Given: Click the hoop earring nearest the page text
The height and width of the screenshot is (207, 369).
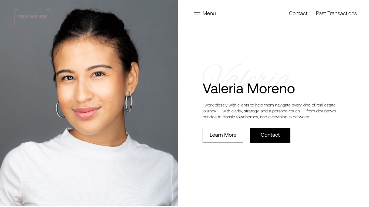Looking at the screenshot, I should pos(129,102).
